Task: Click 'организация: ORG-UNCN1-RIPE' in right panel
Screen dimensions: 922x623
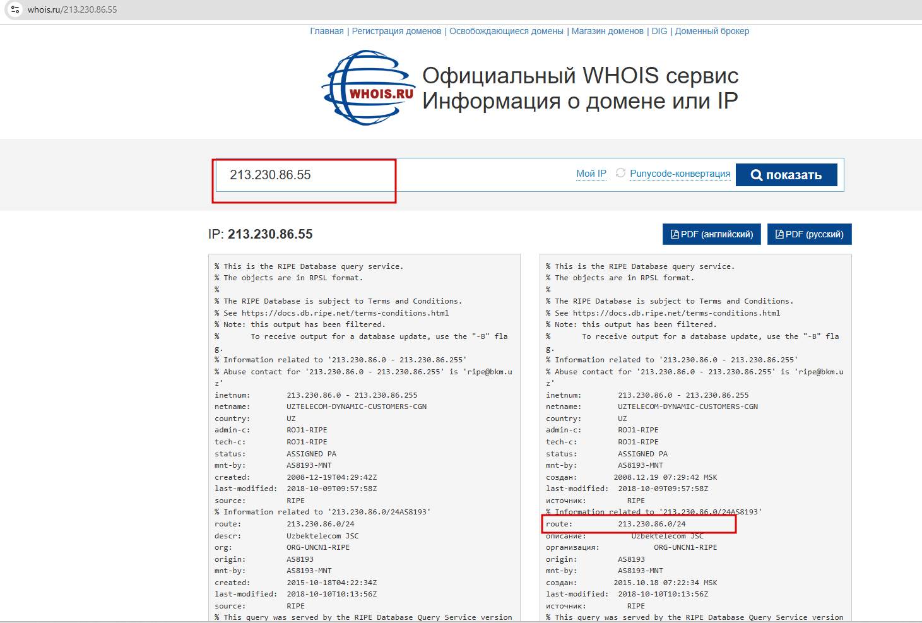Action: pyautogui.click(x=631, y=547)
